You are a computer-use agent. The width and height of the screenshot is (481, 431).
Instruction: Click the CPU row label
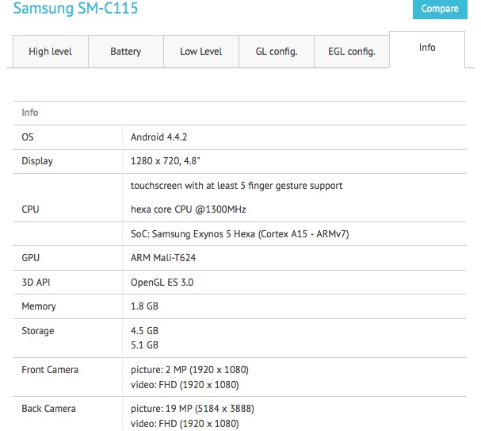[30, 210]
